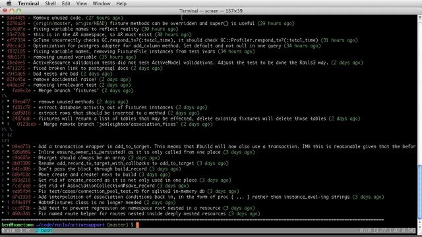The image size is (422, 237).
Task: Click the window title 'Terminal — screen — 157×39'
Action: point(211,11)
